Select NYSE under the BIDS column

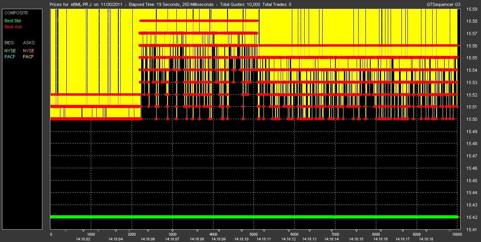[x=10, y=51]
